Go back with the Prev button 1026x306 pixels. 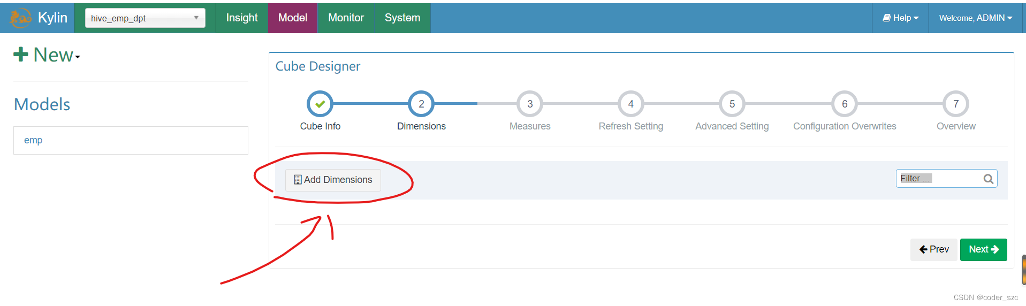934,250
